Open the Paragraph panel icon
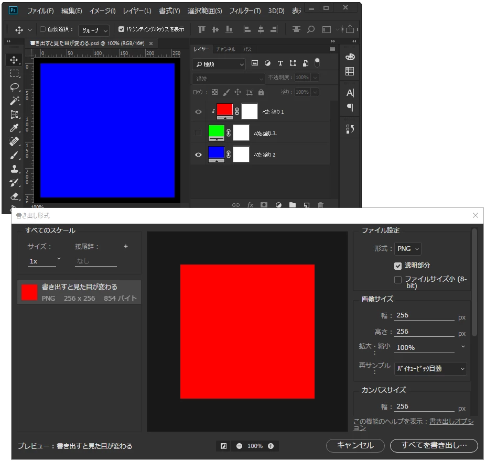This screenshot has width=486, height=462. 350,107
